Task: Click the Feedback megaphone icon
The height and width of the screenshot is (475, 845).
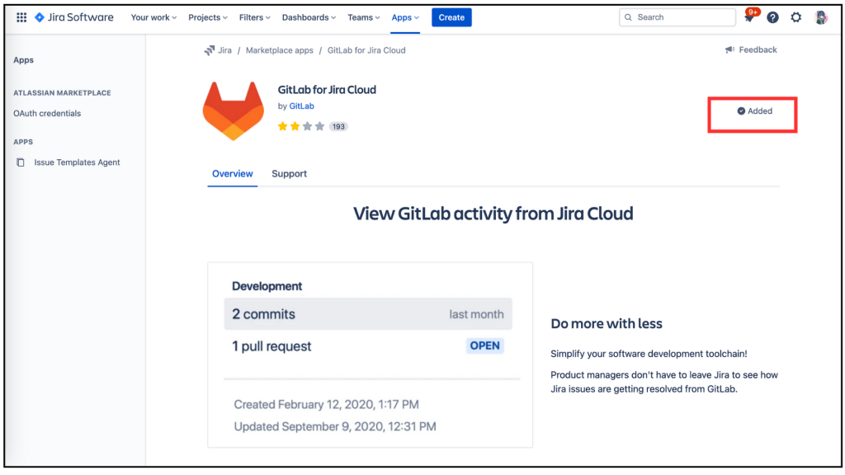Action: [729, 49]
